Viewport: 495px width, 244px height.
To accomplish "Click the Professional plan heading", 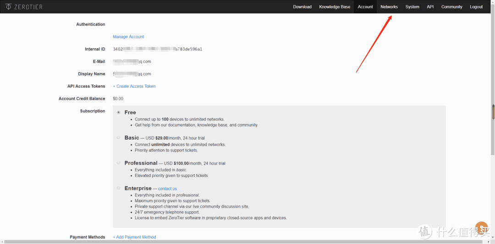I will coord(141,163).
